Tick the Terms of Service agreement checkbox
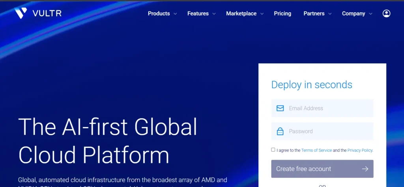 point(273,149)
